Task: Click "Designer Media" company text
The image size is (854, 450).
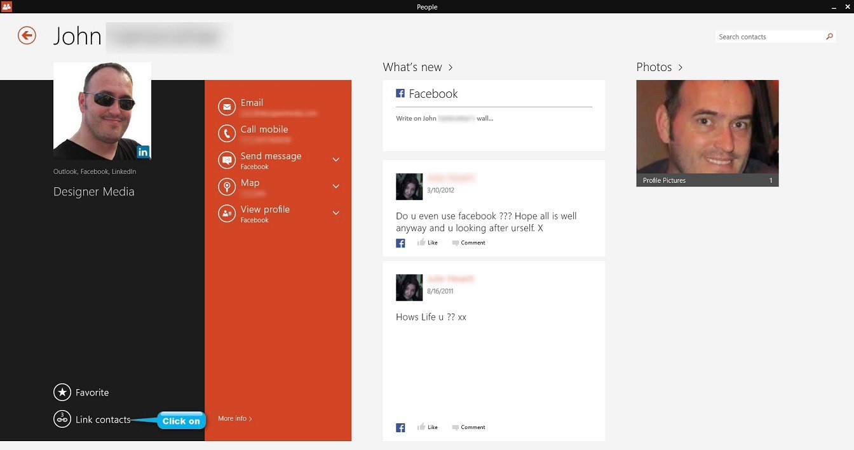Action: click(x=94, y=192)
